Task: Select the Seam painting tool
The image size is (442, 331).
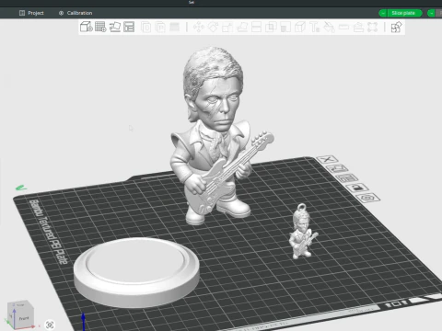Action: coord(299,28)
